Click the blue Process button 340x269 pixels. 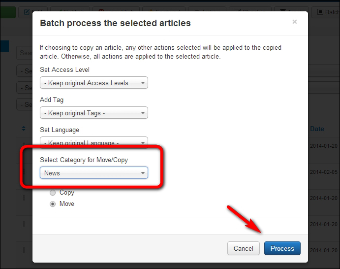click(282, 248)
